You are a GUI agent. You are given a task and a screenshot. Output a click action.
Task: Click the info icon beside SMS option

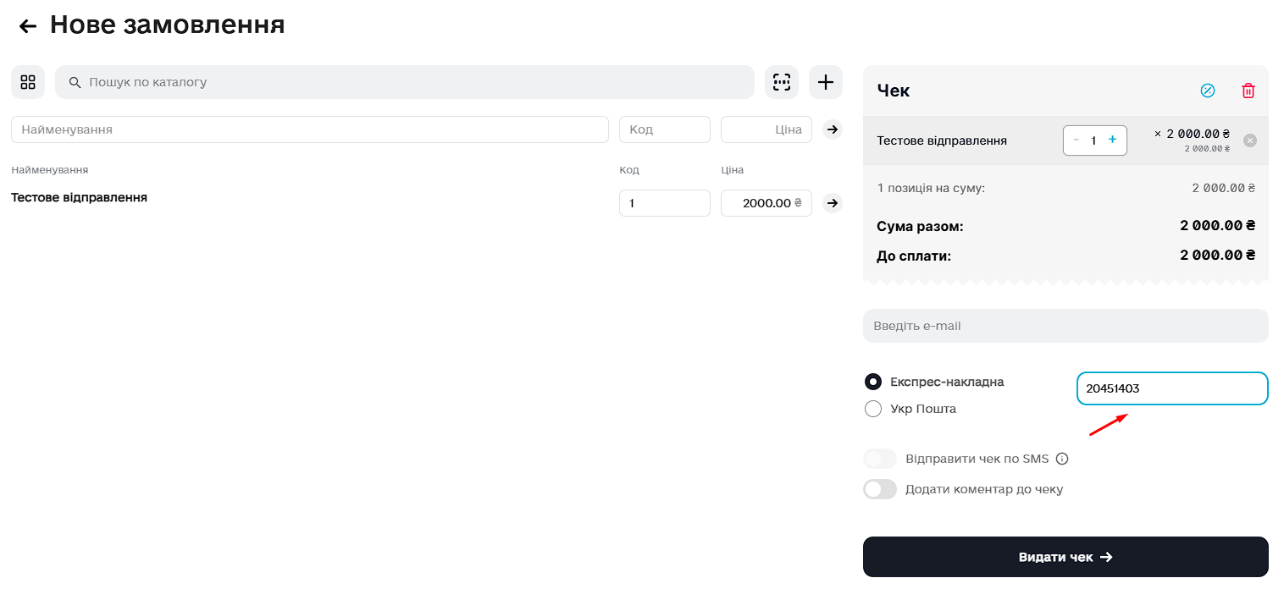(x=1062, y=459)
